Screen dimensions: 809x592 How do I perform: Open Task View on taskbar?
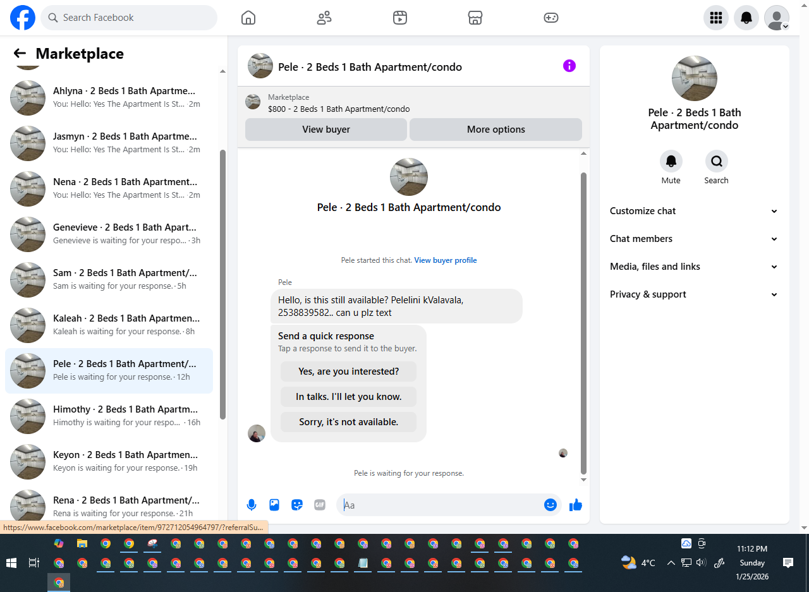tap(34, 563)
